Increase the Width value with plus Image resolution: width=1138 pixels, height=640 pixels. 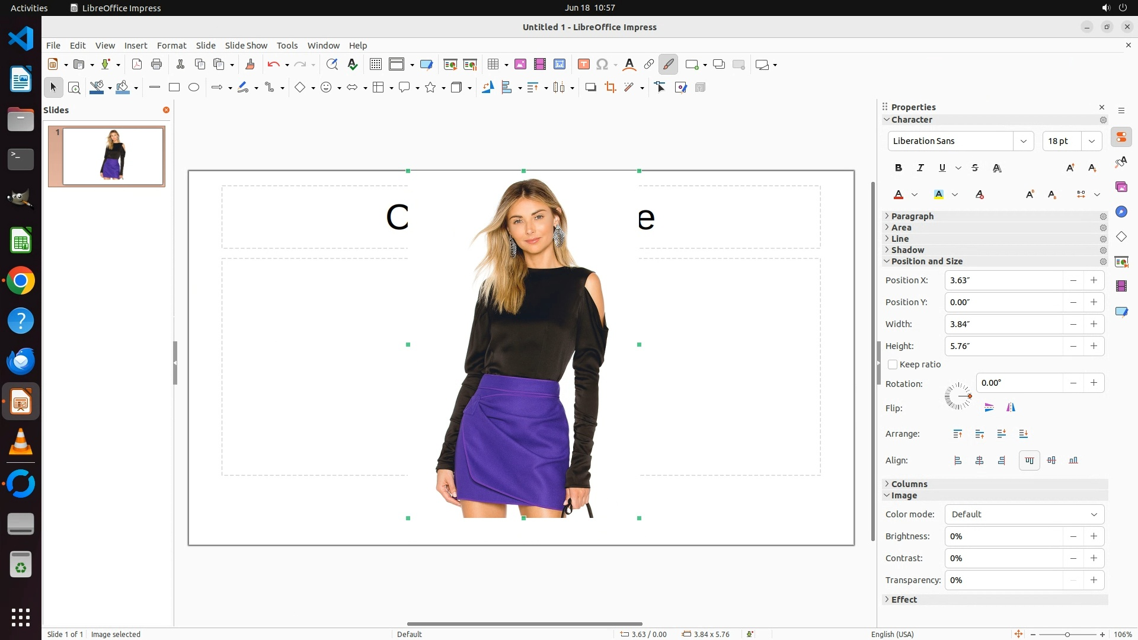1094,324
